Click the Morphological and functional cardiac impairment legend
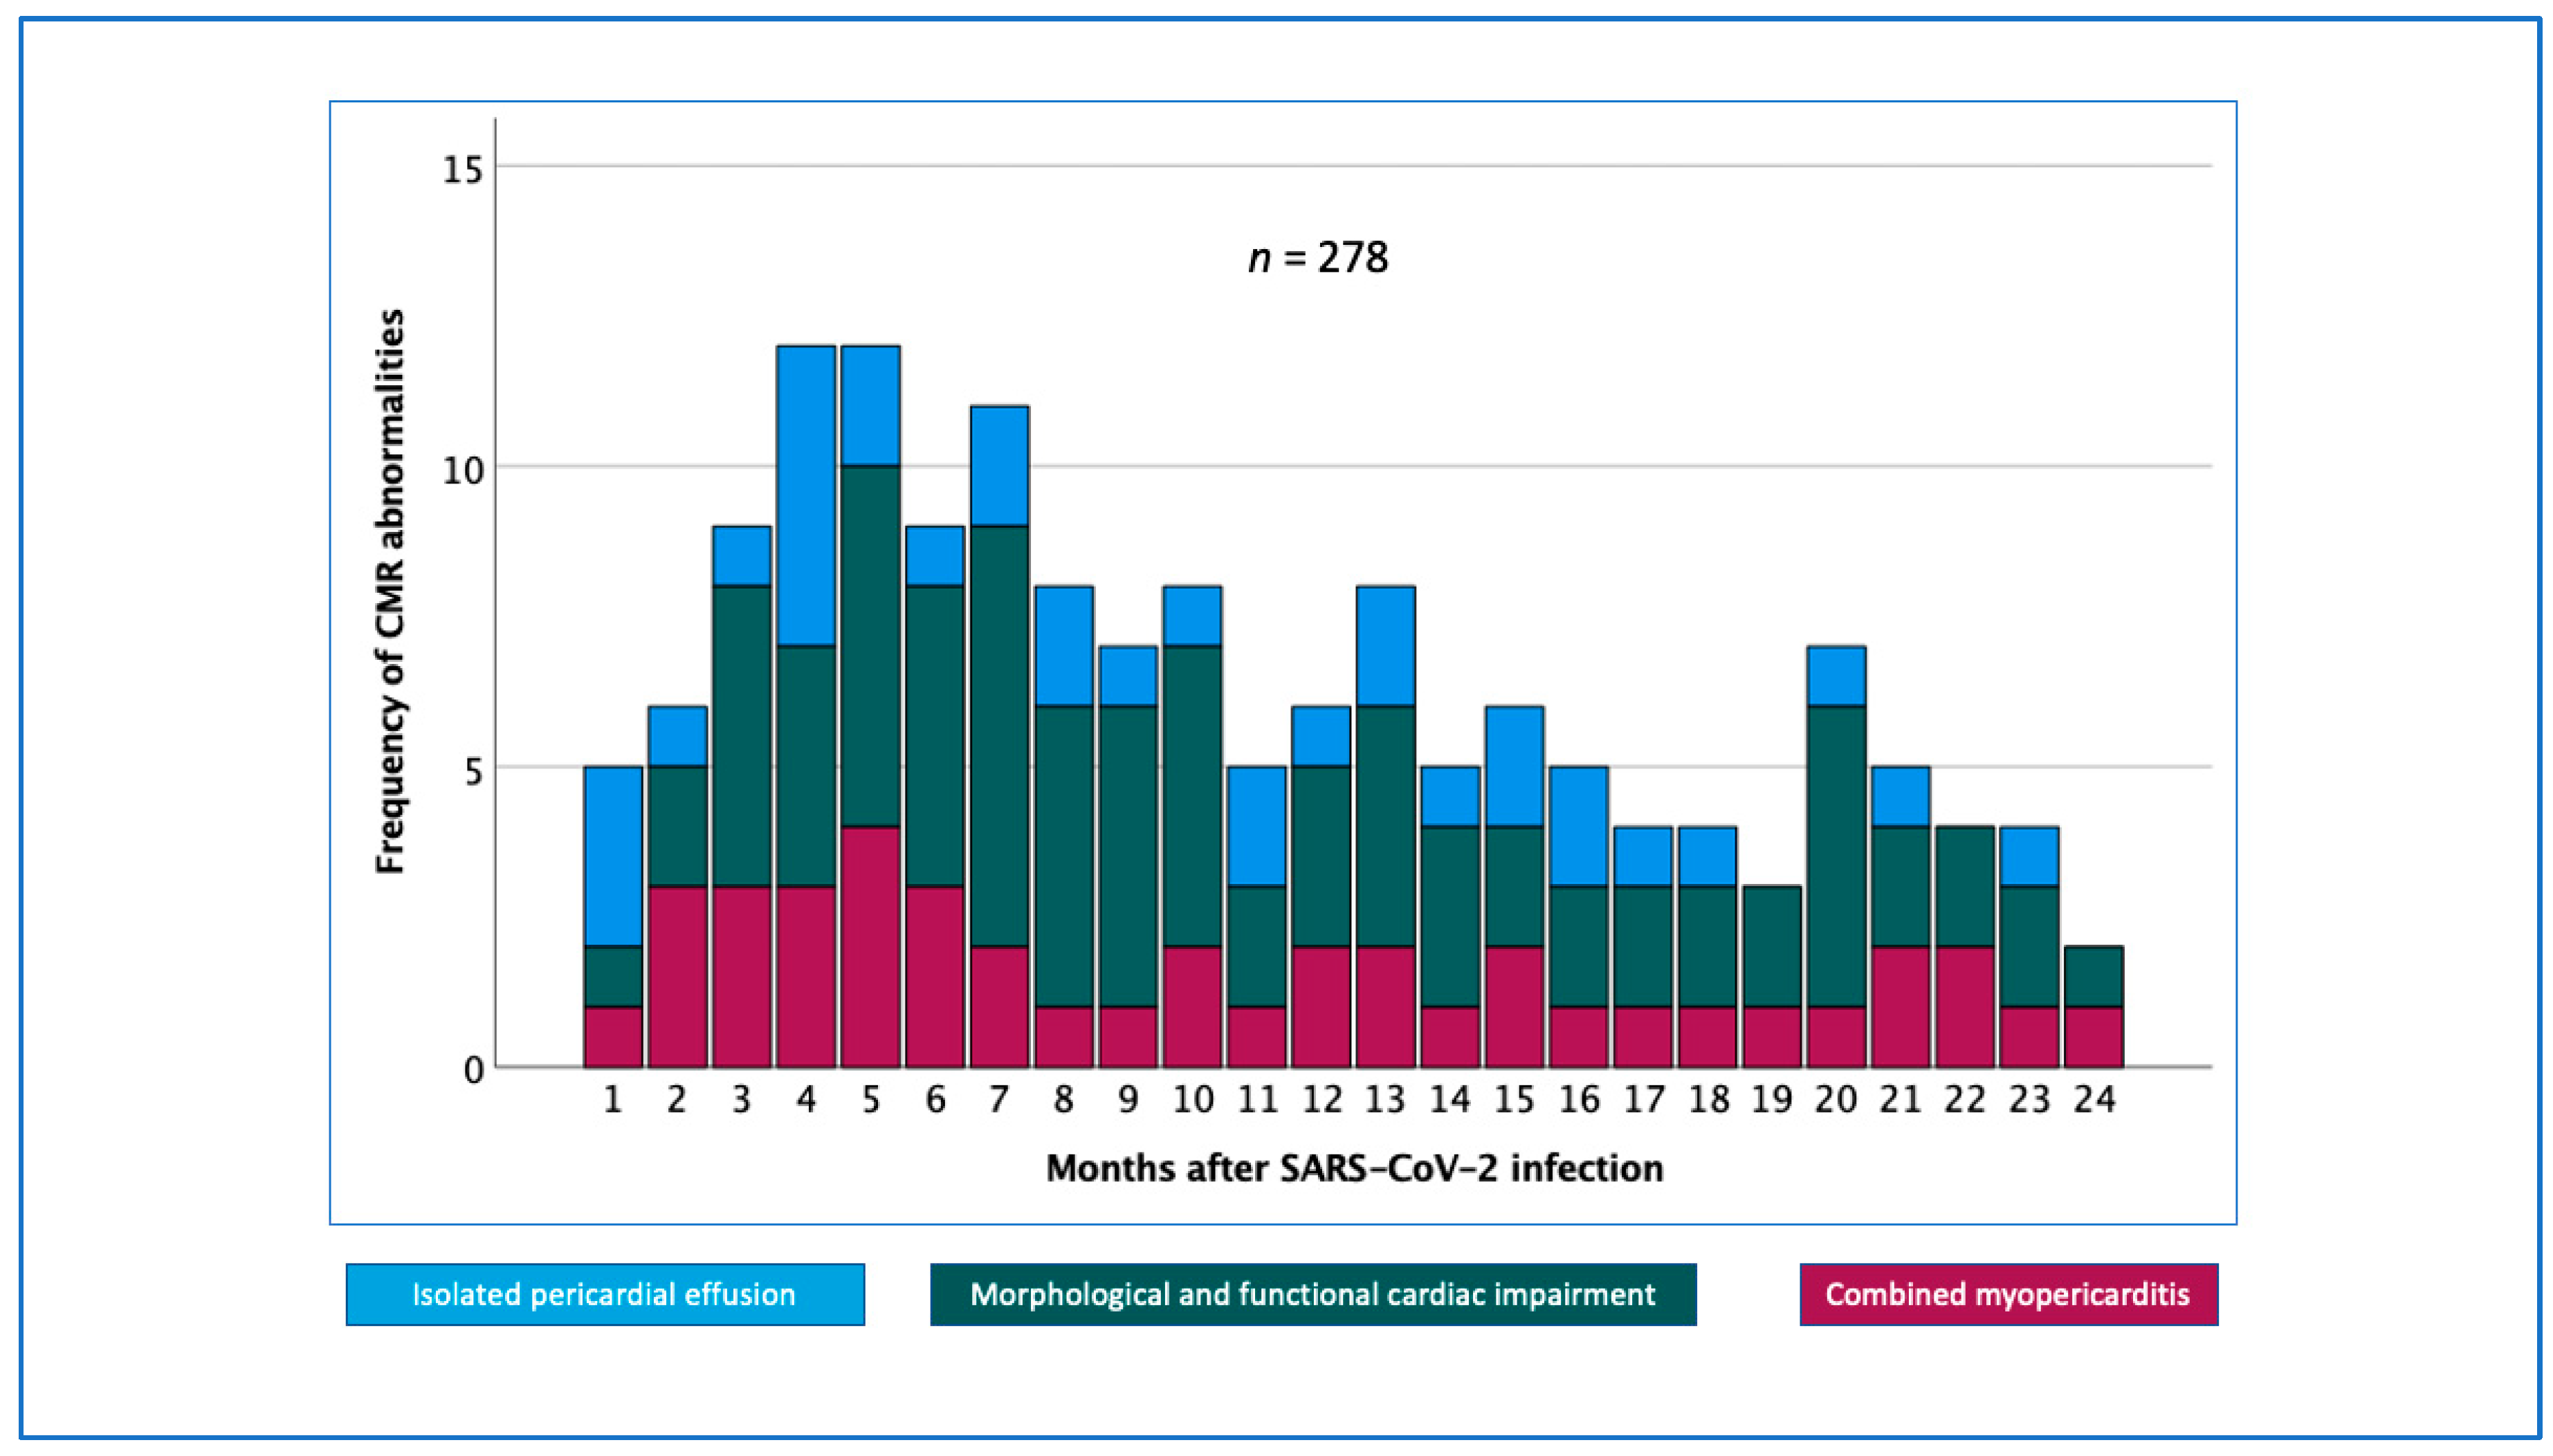The height and width of the screenshot is (1456, 2553). [x=1312, y=1294]
